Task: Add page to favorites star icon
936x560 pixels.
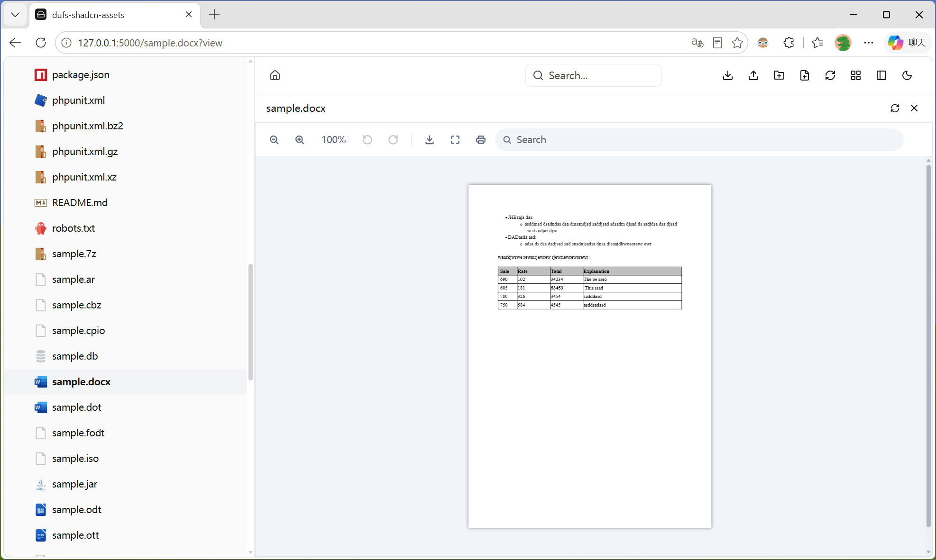Action: pos(737,43)
